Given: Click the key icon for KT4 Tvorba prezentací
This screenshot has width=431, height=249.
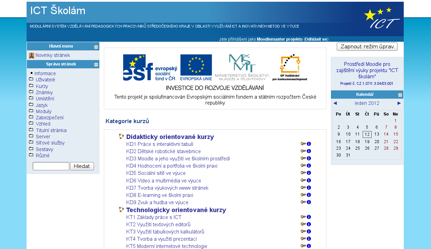Looking at the screenshot, I should pos(303,239).
